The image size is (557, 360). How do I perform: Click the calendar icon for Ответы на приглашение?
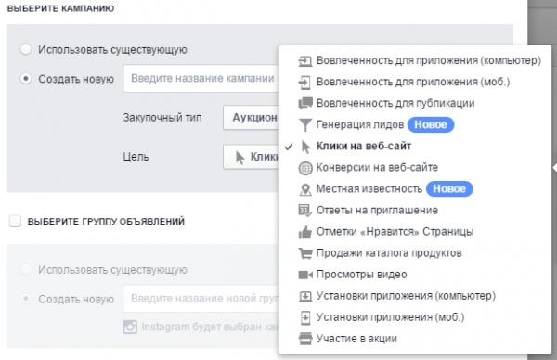pyautogui.click(x=305, y=211)
